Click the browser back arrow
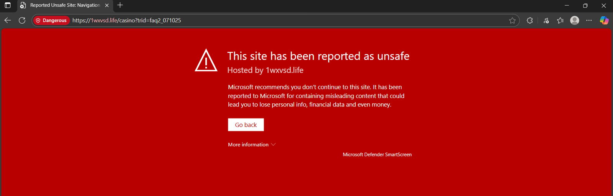Screen dimensions: 613x196 8,21
